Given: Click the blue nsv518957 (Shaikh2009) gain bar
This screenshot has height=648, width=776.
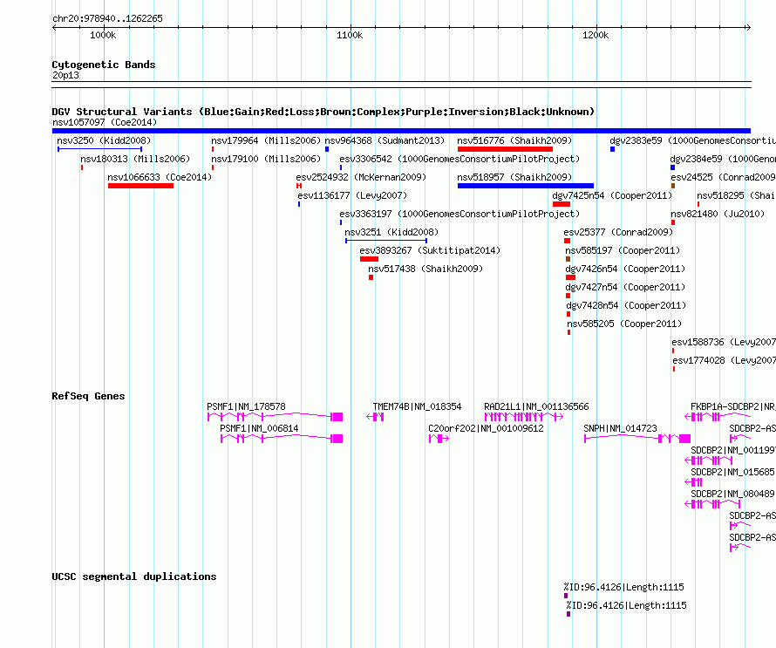Looking at the screenshot, I should 526,186.
